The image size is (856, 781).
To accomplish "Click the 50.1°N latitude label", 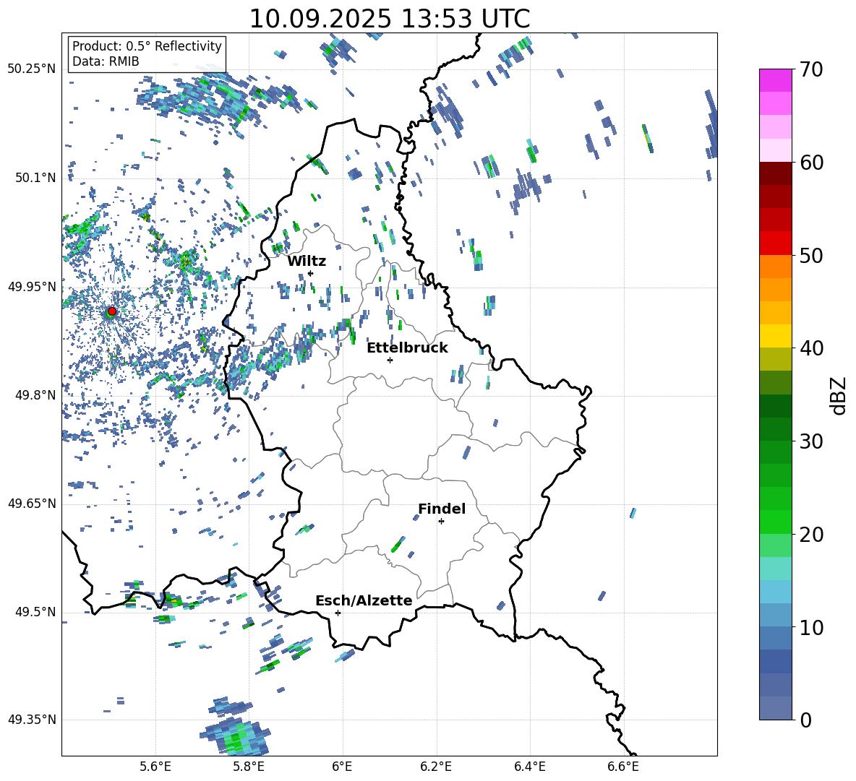I will [x=35, y=178].
